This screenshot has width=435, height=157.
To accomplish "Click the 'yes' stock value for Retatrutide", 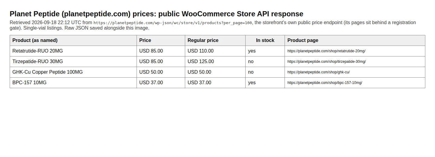I will (265, 51).
